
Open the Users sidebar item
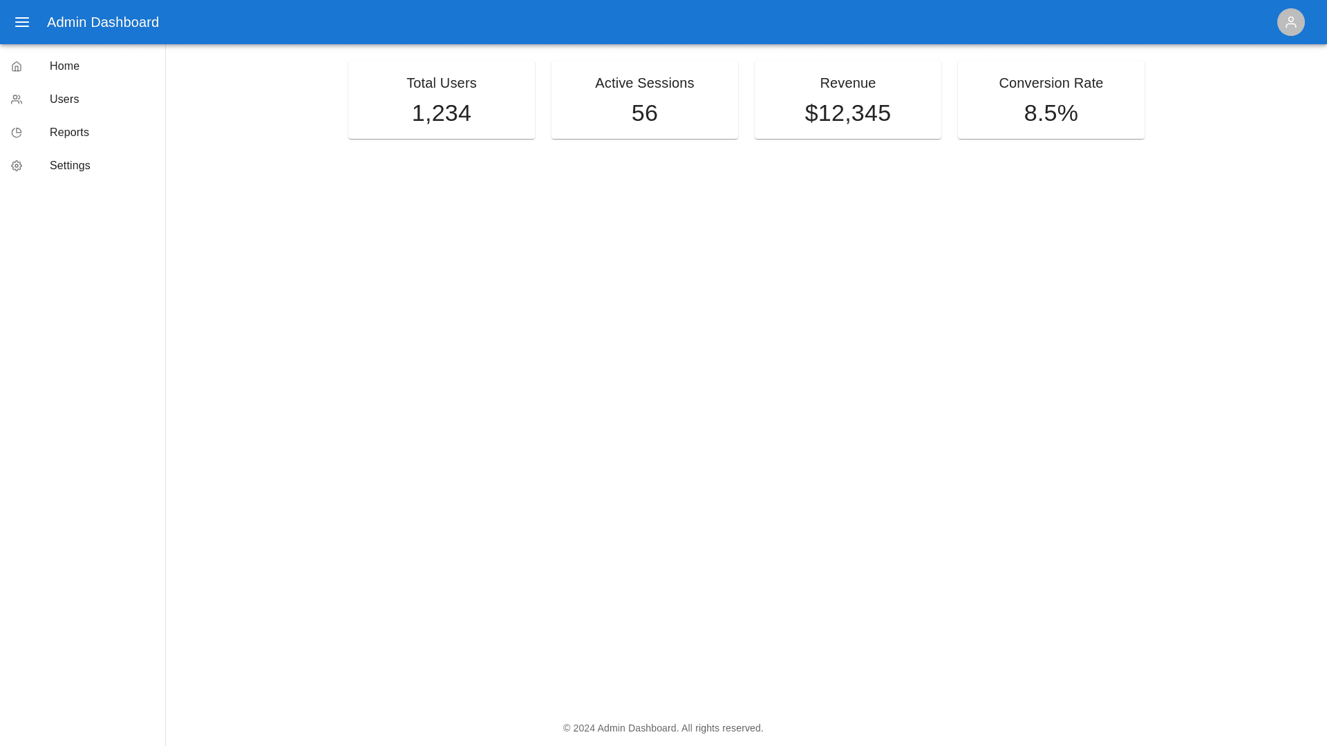click(64, 99)
